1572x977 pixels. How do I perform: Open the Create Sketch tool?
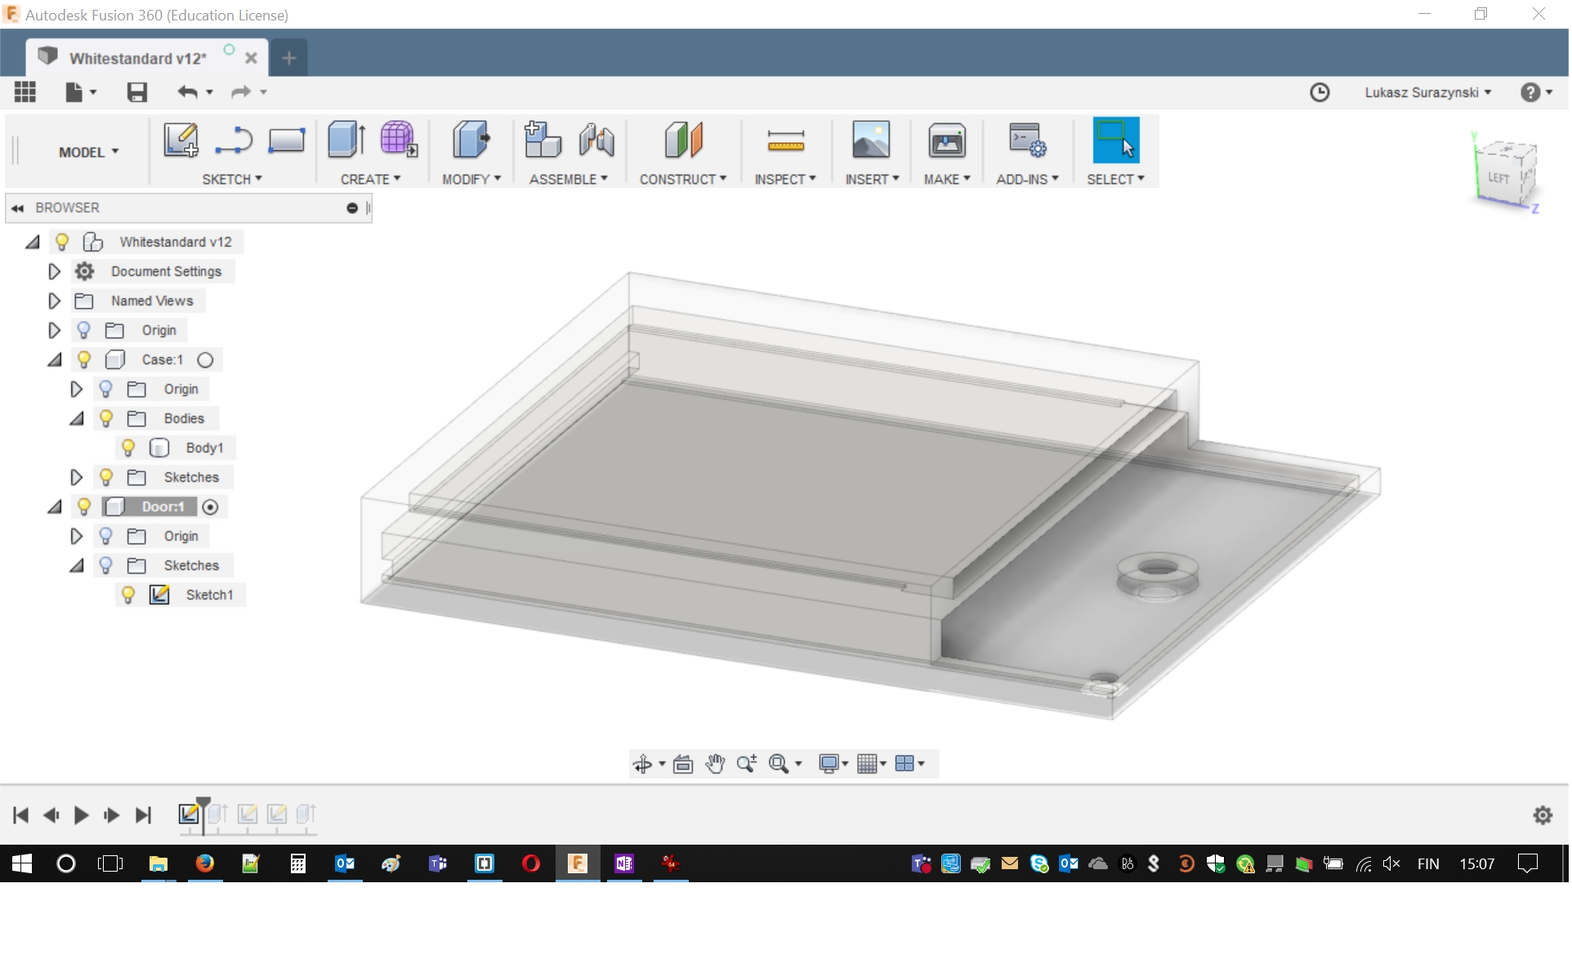point(181,140)
